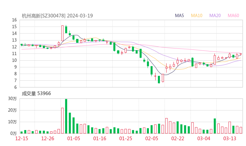Click the 0万 volume axis label
Image resolution: width=246 pixels, height=146 pixels.
13,133
